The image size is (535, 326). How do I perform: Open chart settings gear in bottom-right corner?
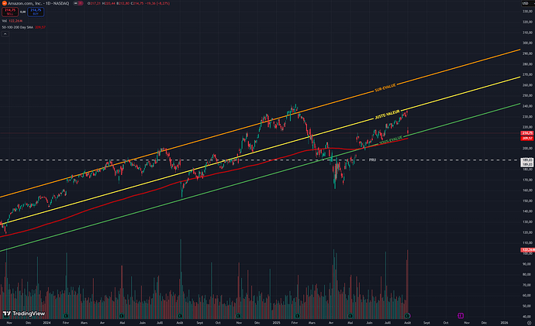click(x=530, y=323)
